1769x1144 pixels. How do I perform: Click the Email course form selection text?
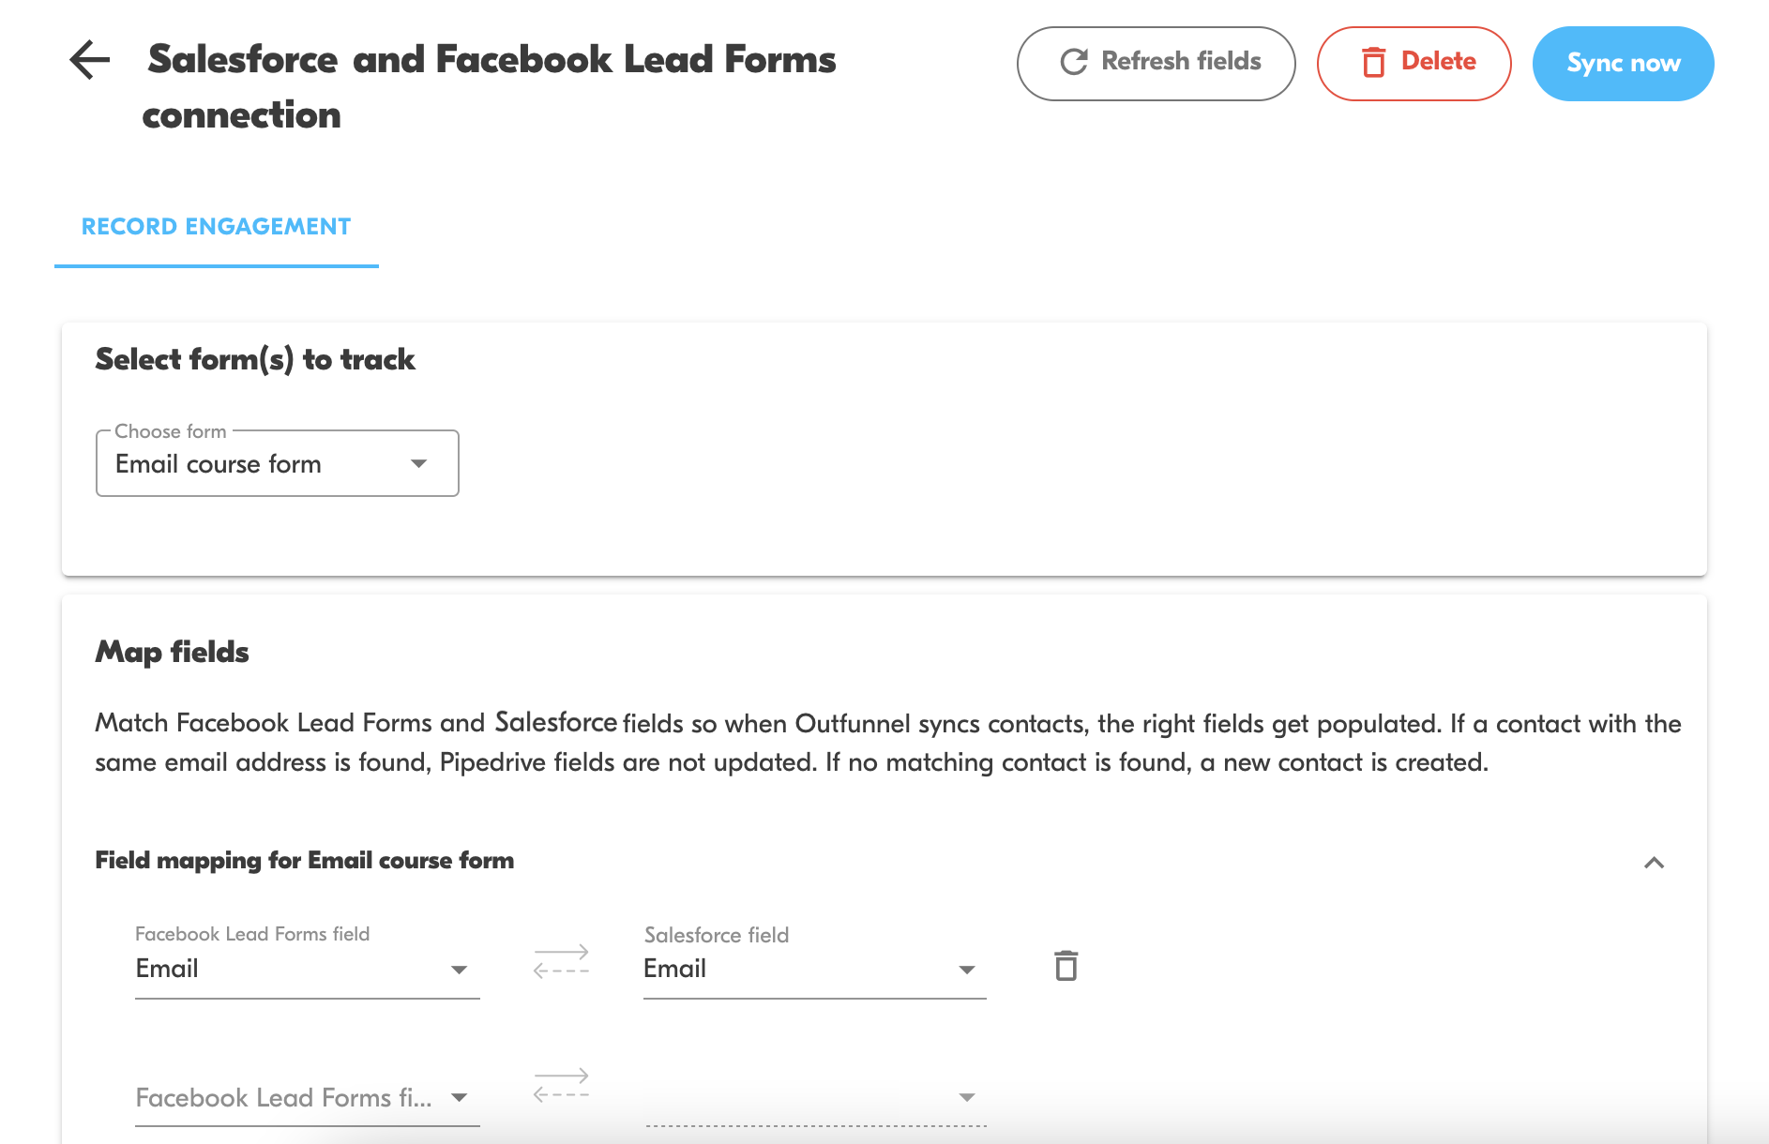(x=219, y=464)
